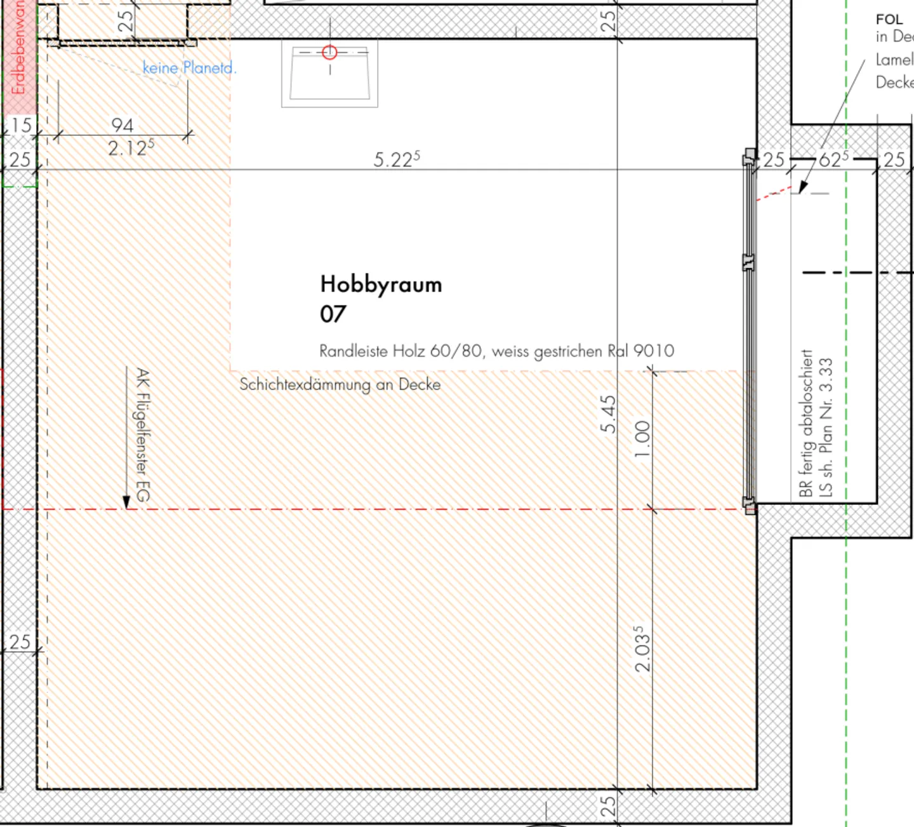Click the 5.22⁵ dimension text
This screenshot has width=914, height=827.
coord(396,158)
